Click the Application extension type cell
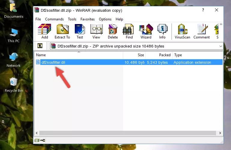231x150 pixels. coord(192,63)
